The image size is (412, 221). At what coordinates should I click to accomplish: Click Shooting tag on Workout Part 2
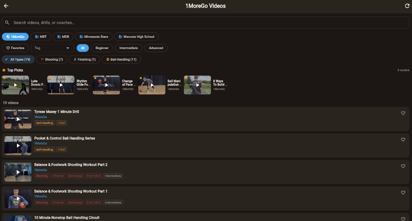42,176
